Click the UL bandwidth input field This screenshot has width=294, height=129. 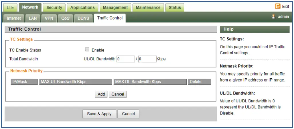click(x=126, y=59)
